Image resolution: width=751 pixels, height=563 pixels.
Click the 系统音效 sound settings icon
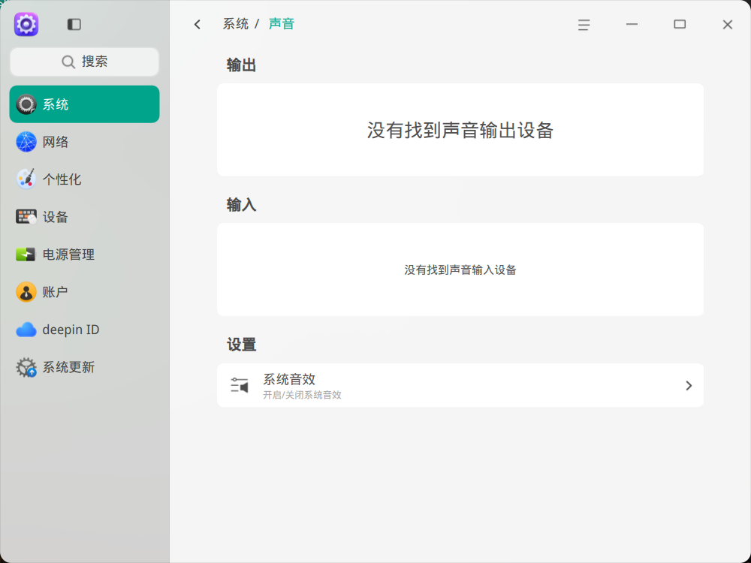coord(240,385)
